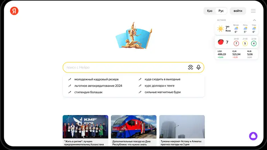Click the red Yandex logo icon
The width and height of the screenshot is (267, 150).
14,11
